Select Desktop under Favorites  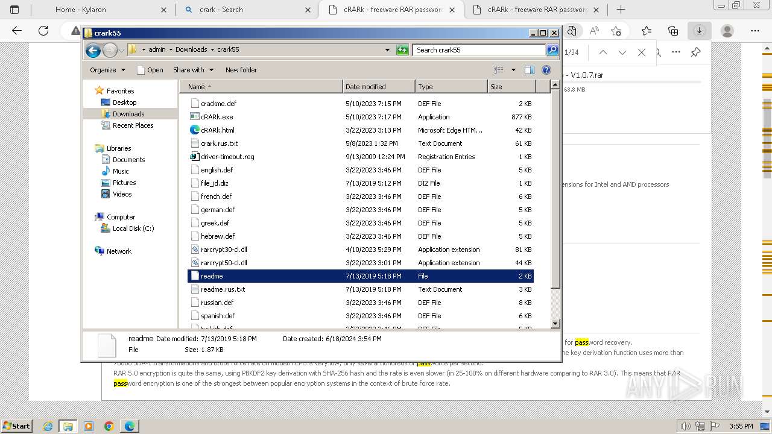point(124,102)
